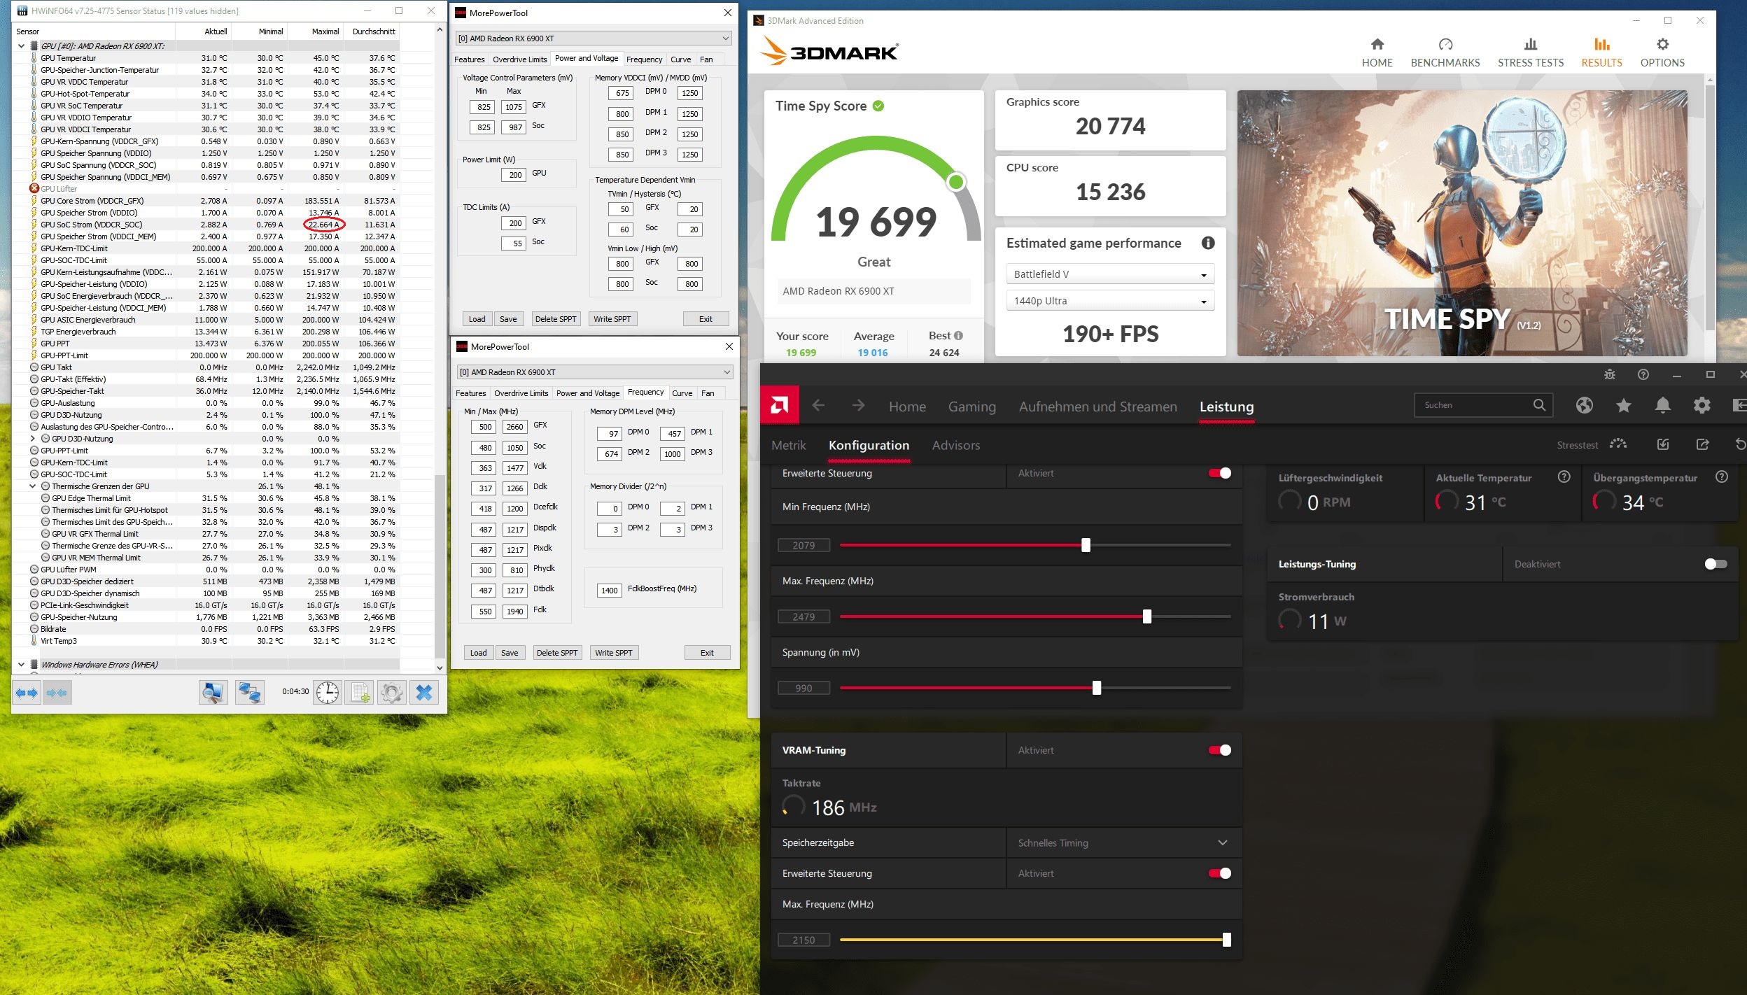1747x995 pixels.
Task: Click the AMD bug report icon
Action: coord(1609,375)
